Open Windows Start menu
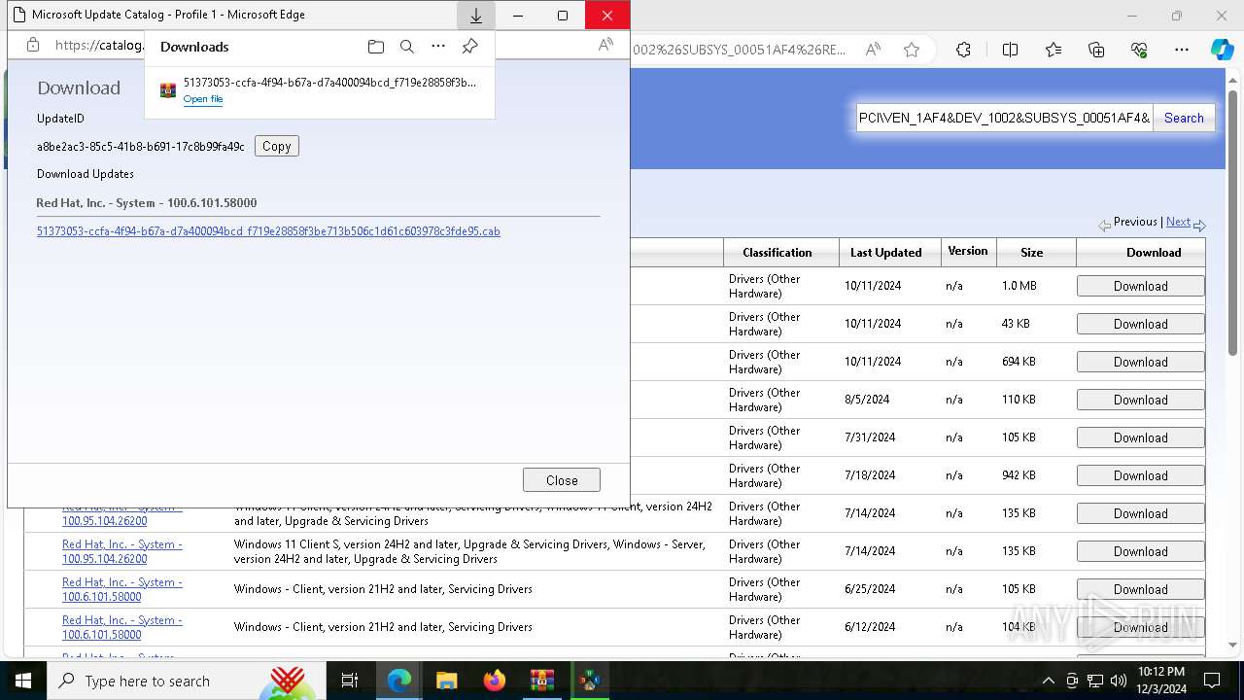 tap(23, 681)
